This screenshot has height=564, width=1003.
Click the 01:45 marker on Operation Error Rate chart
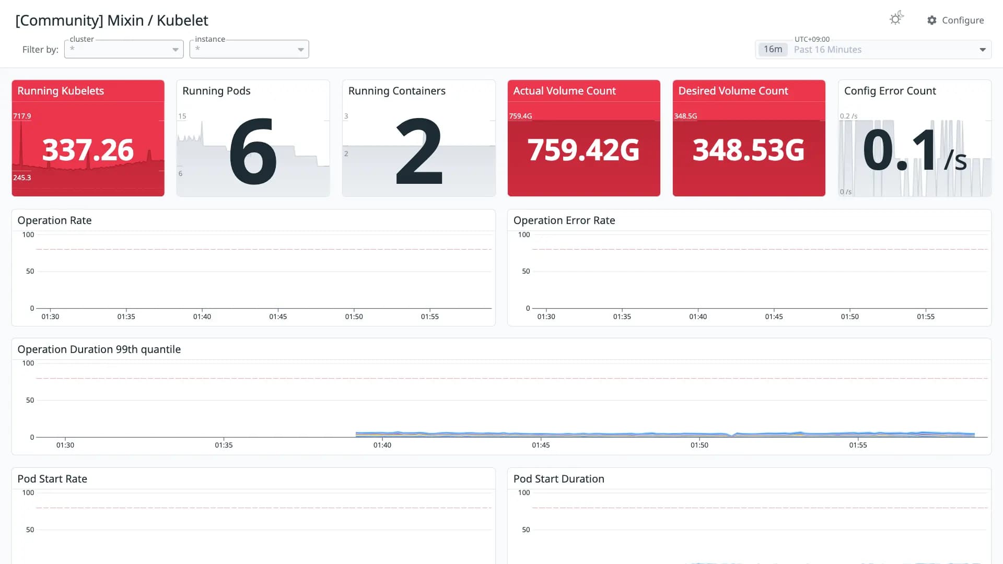point(774,316)
